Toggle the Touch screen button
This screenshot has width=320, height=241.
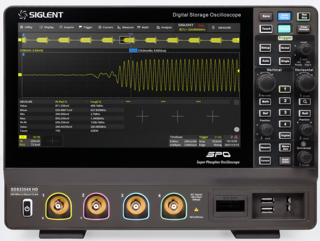tap(266, 29)
